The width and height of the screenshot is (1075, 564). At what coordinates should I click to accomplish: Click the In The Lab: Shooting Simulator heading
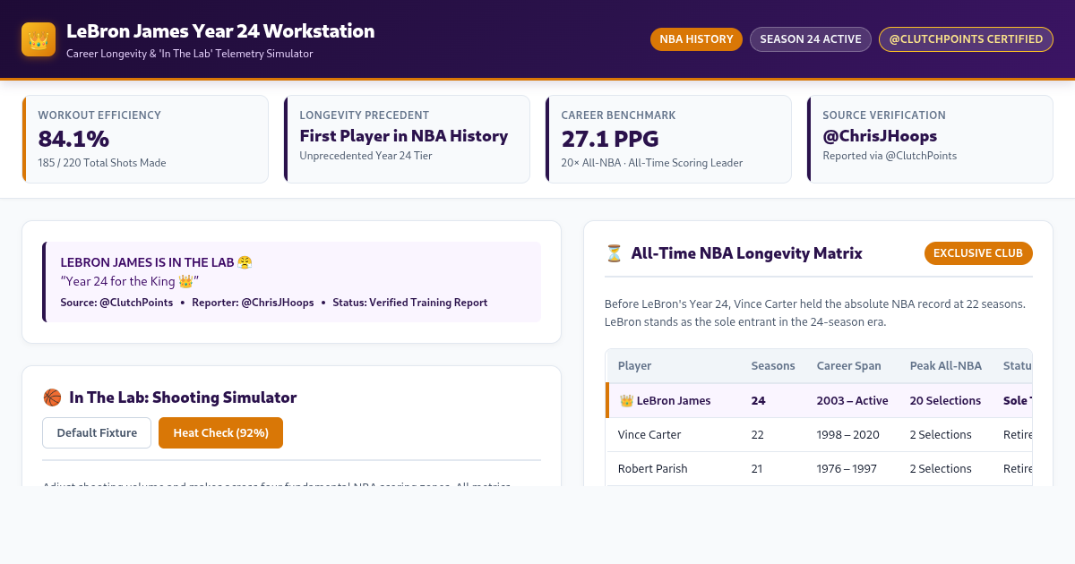point(183,397)
